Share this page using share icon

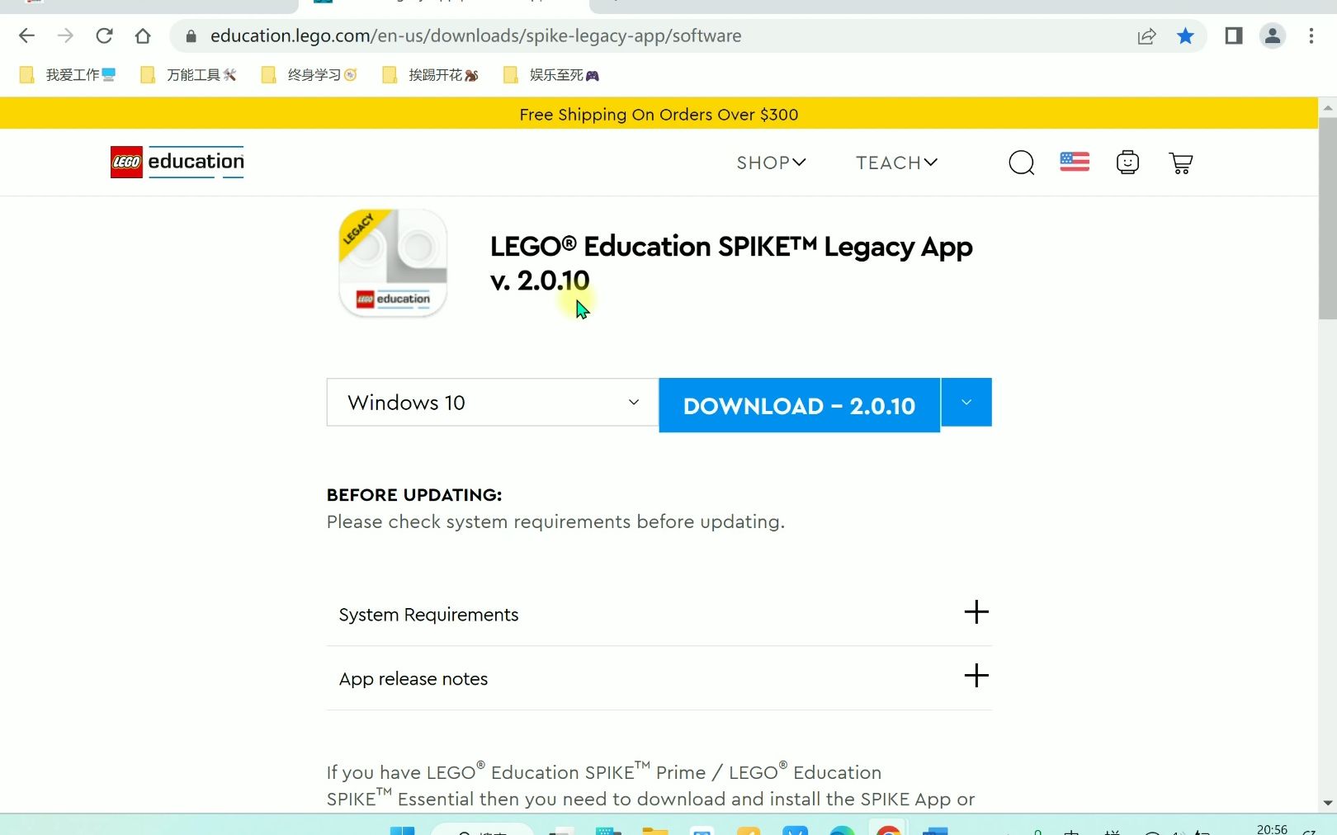1146,36
